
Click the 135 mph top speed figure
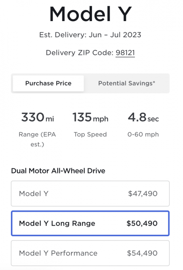pos(90,117)
